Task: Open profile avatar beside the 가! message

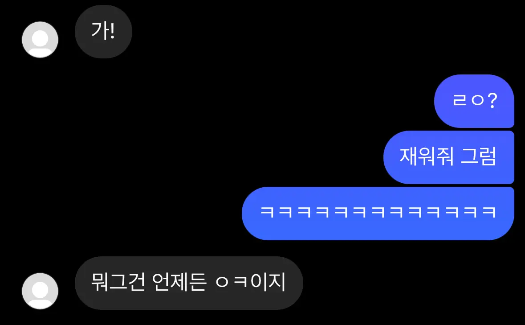Action: pos(40,40)
